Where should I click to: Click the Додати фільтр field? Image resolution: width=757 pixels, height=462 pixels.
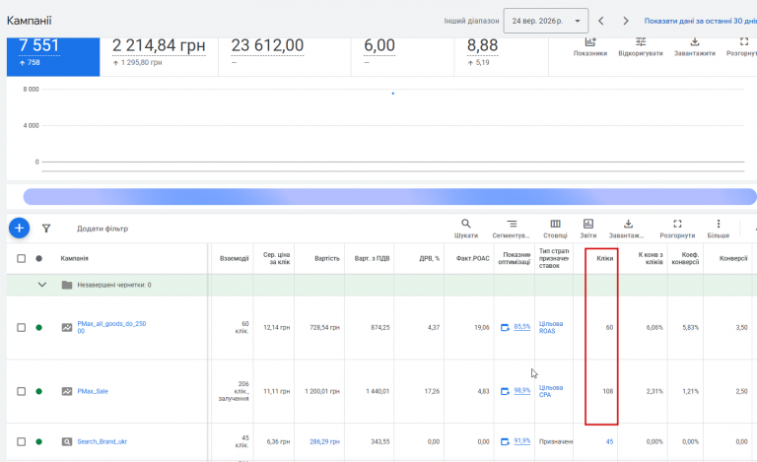pos(103,229)
